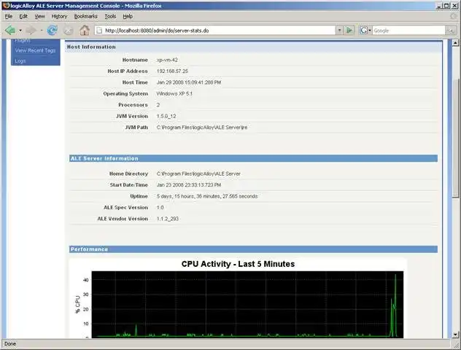Image resolution: width=461 pixels, height=350 pixels.
Task: Close the Firefox window
Action: pyautogui.click(x=454, y=6)
